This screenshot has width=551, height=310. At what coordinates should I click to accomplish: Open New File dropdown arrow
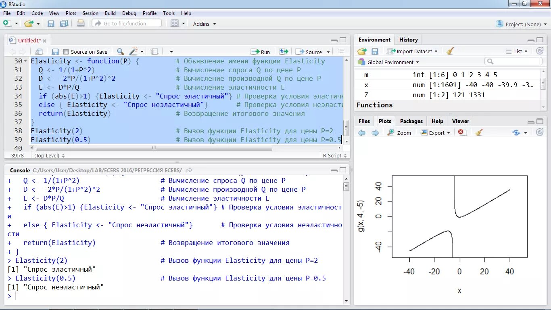point(17,24)
